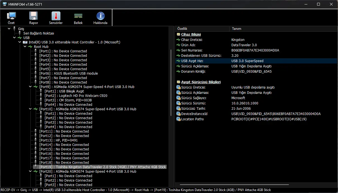Screen dimensions: 338x193
Task: Collapse the Intel USB 3.0 Host Controller node
Action: click(x=20, y=42)
